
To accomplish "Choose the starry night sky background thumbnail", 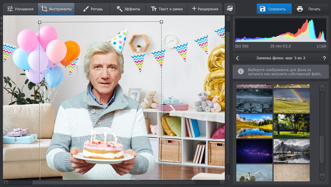I will tap(254, 151).
